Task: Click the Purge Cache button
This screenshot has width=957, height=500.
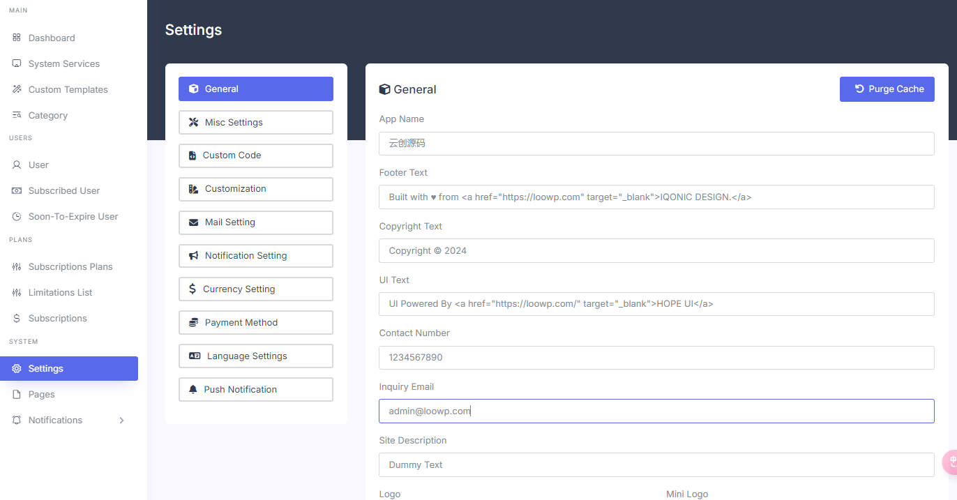Action: coord(887,89)
